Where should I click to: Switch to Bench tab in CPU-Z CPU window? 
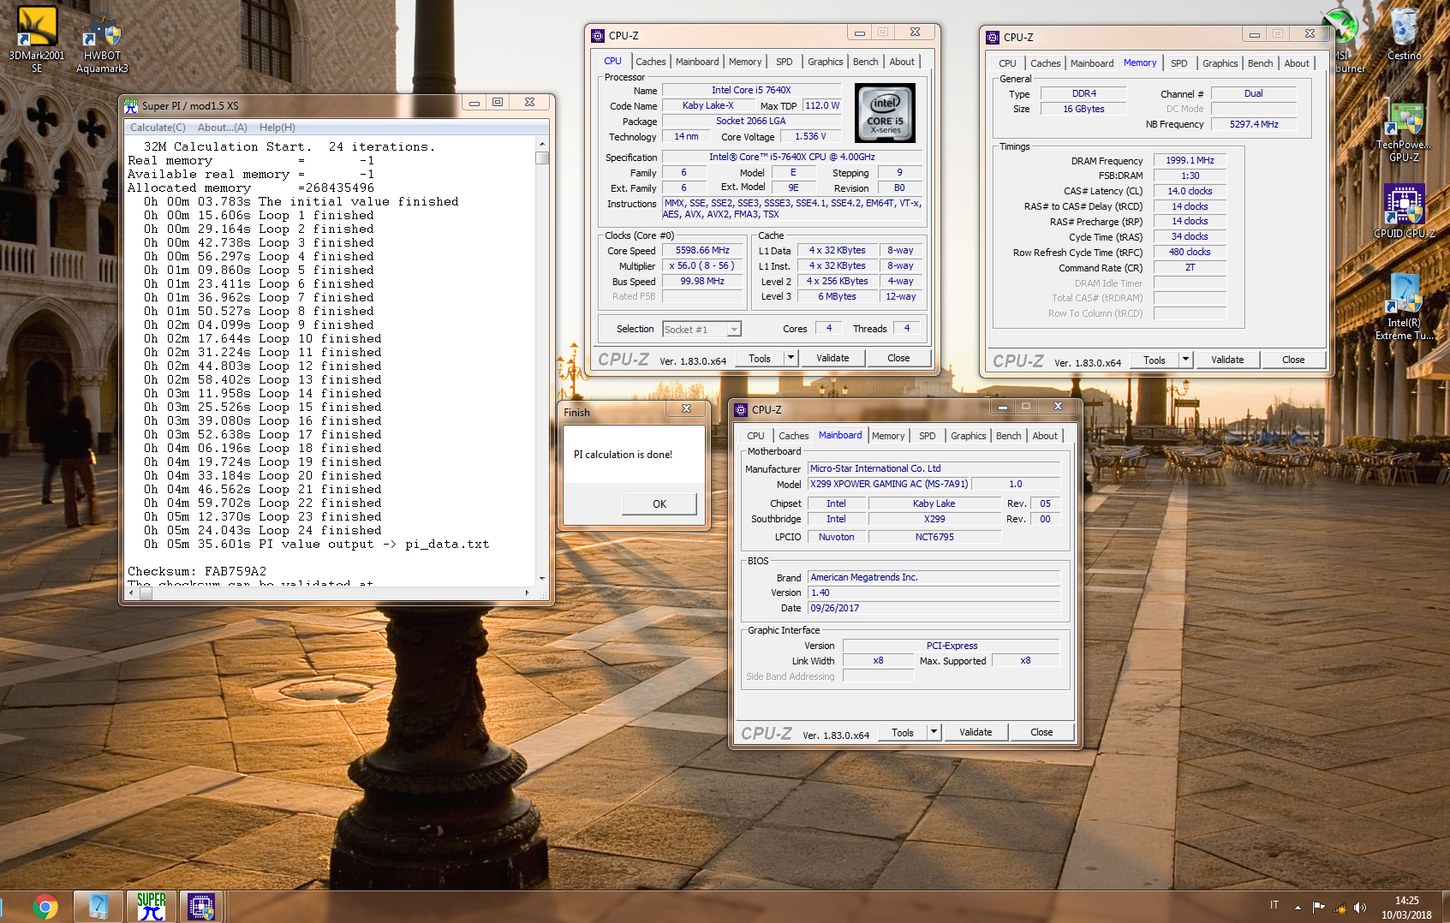pos(866,62)
